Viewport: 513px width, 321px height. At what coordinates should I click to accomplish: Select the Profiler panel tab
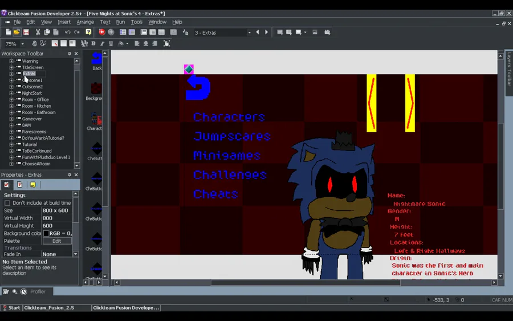(38, 291)
